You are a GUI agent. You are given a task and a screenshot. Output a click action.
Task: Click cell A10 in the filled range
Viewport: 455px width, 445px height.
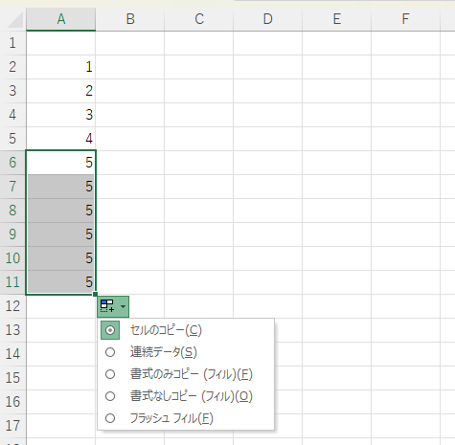click(61, 258)
